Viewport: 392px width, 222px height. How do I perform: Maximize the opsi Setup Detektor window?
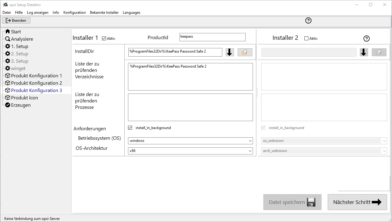click(x=371, y=5)
